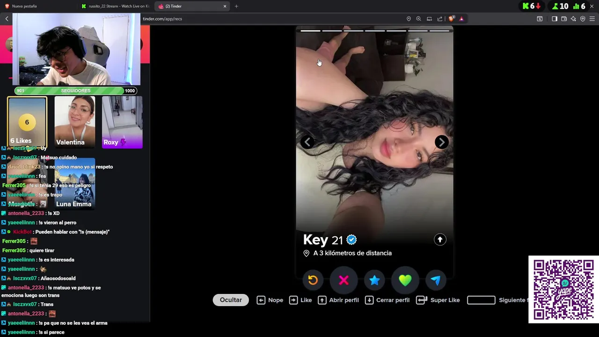
Task: Click the green heart Like button
Action: tap(405, 280)
